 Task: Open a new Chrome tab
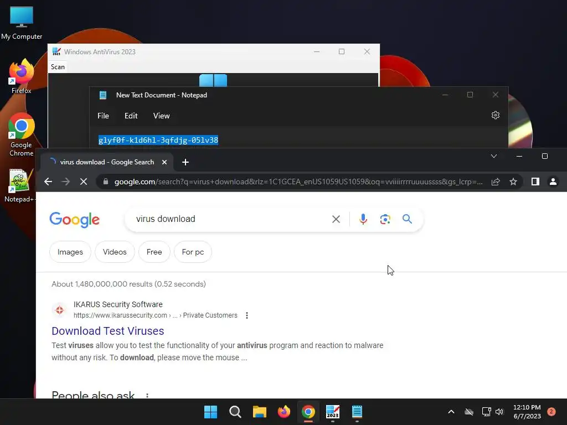coord(185,162)
